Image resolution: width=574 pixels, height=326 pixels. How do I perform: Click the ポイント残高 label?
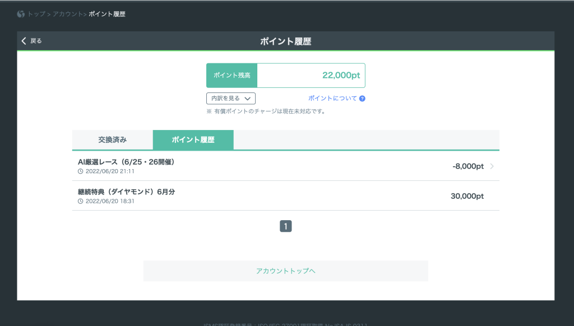pos(232,76)
